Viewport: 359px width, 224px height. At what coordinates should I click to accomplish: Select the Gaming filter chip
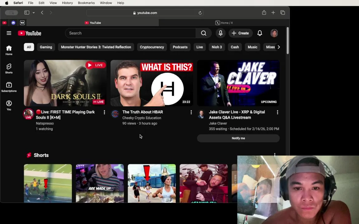(46, 47)
